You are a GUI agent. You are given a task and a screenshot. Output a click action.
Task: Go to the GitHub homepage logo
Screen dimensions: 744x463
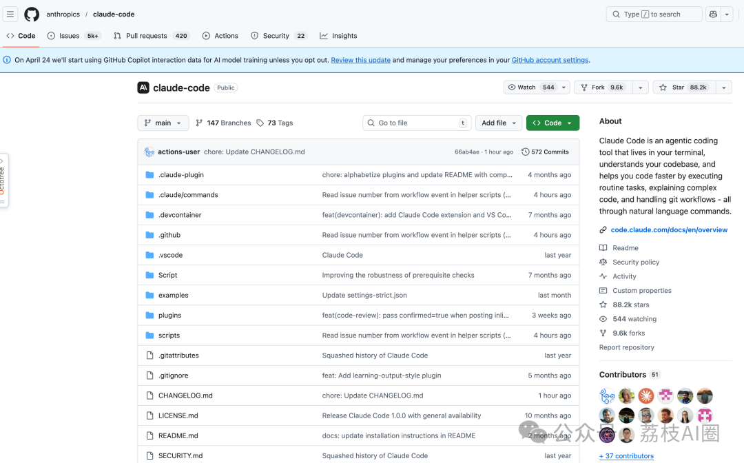pos(32,14)
